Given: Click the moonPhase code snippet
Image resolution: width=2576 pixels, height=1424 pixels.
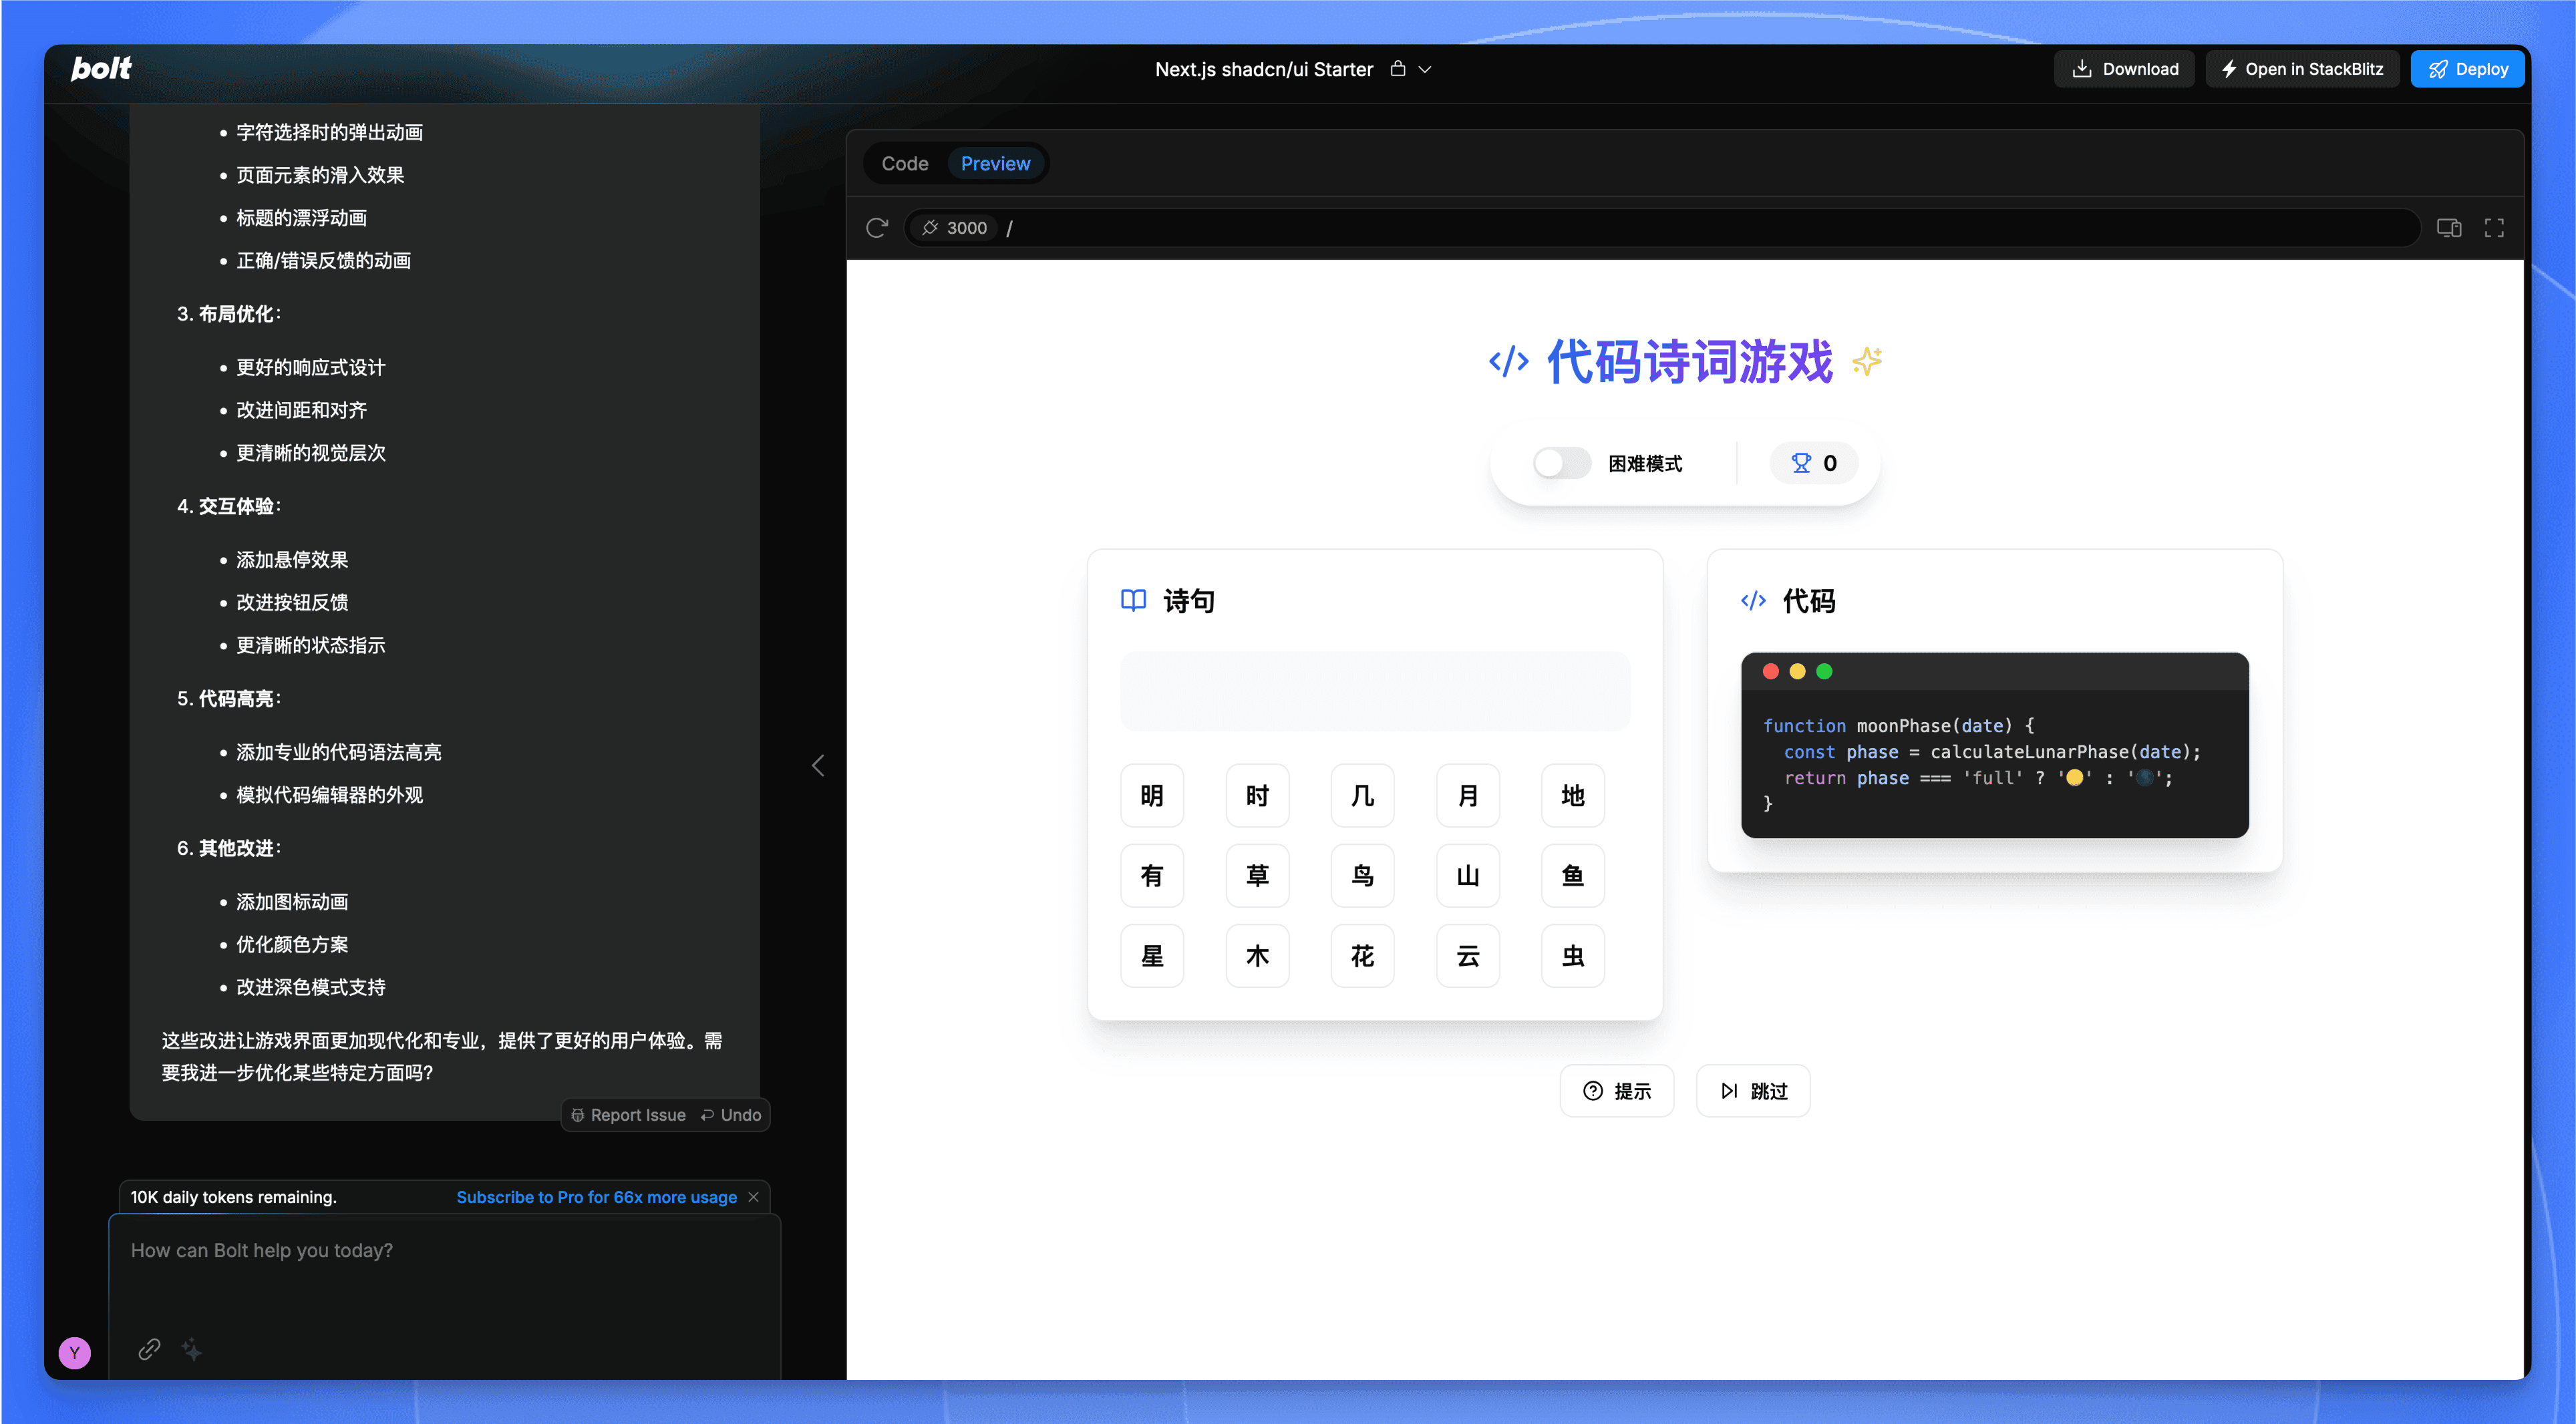Looking at the screenshot, I should tap(1994, 764).
